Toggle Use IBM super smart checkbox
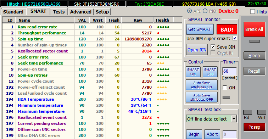Viewport: 268px width, 139px height. pyautogui.click(x=235, y=38)
